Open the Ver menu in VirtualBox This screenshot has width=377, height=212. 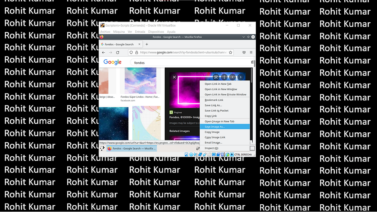tap(130, 32)
